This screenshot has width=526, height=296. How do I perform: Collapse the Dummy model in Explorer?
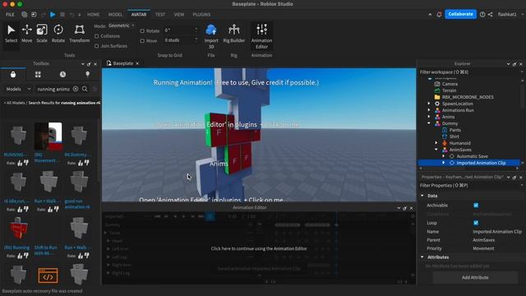coord(429,123)
